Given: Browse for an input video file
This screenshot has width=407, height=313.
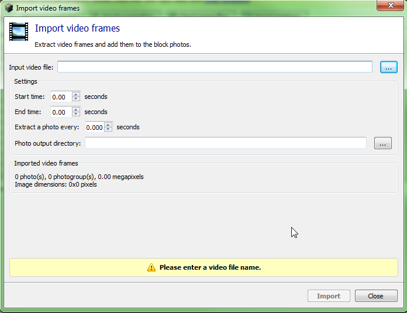Looking at the screenshot, I should coord(388,67).
